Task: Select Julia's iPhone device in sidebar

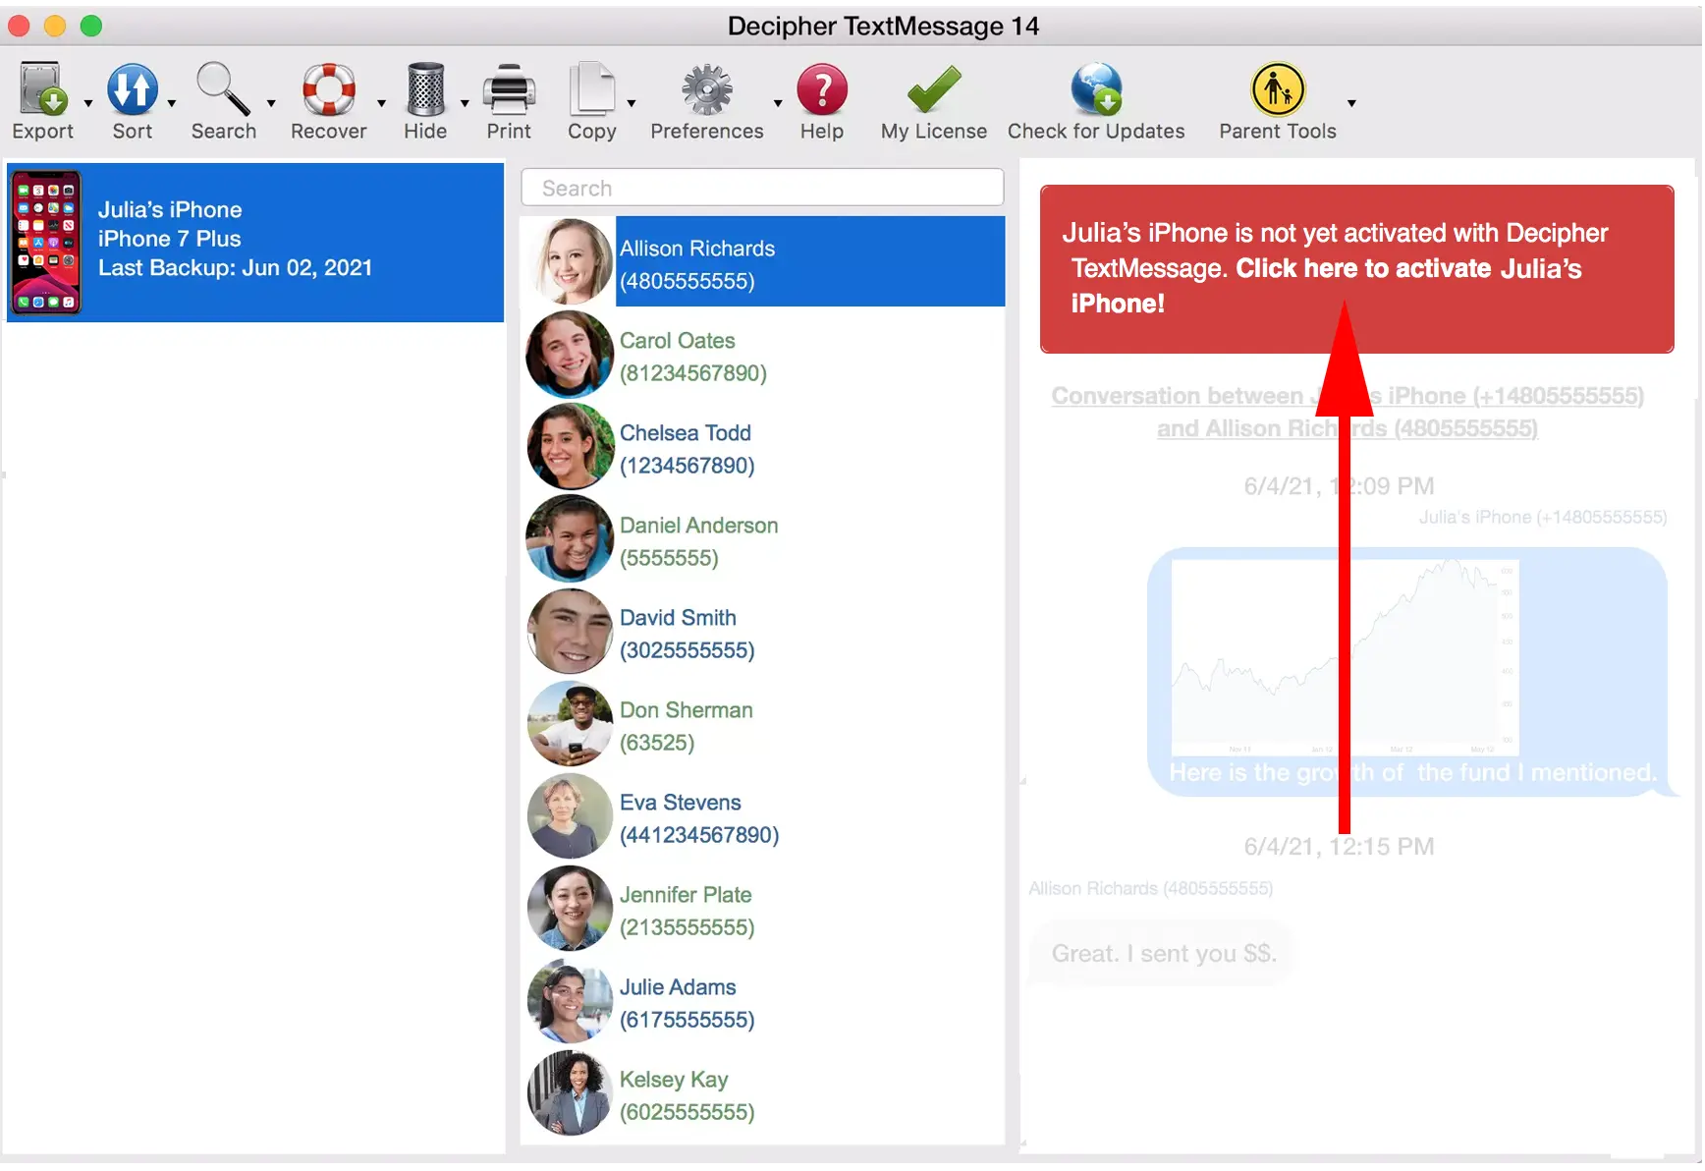Action: click(x=255, y=242)
